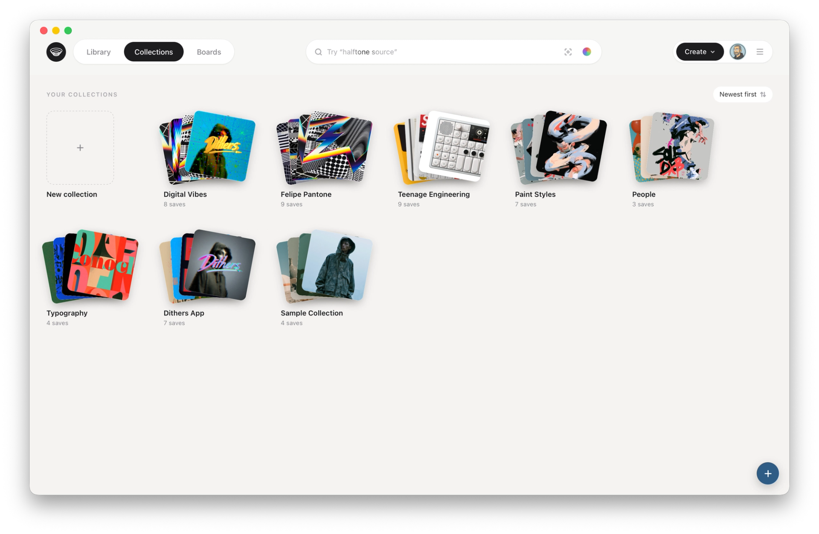The width and height of the screenshot is (819, 534).
Task: Open the Typography collection thumbnail
Action: pos(90,266)
